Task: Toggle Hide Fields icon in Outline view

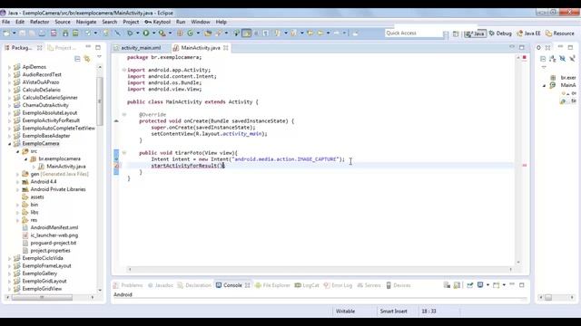Action: pyautogui.click(x=563, y=58)
